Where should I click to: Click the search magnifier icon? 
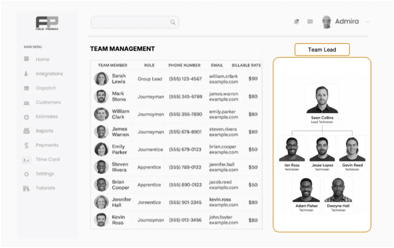pos(173,23)
